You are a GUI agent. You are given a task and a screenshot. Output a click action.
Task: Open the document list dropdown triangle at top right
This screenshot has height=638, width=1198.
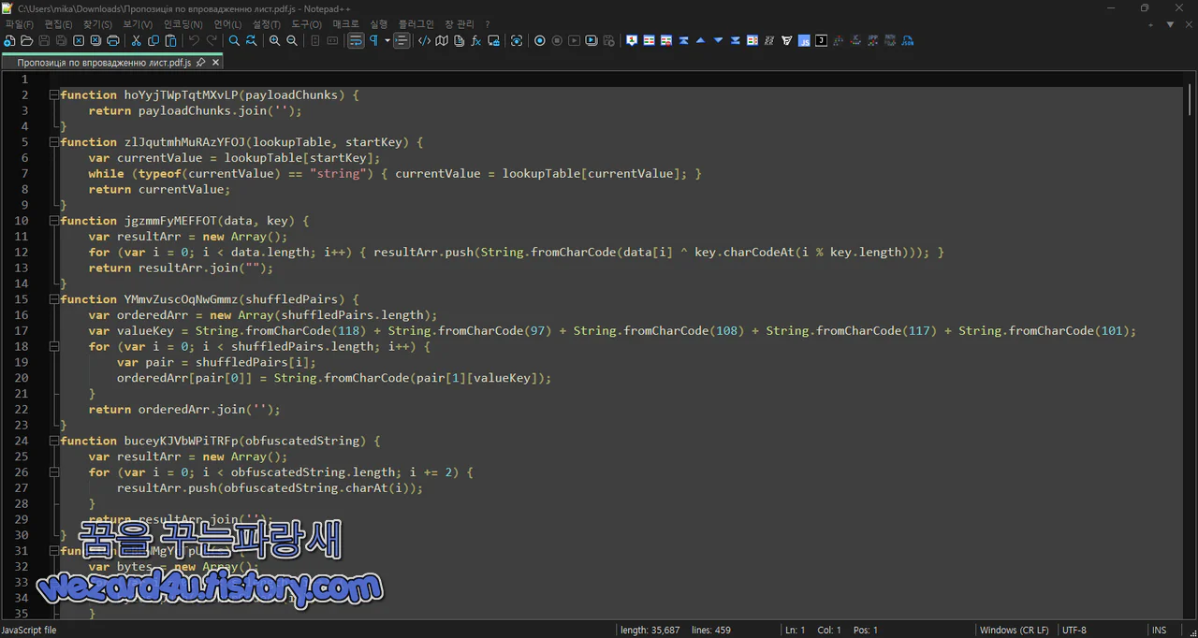(x=1170, y=24)
